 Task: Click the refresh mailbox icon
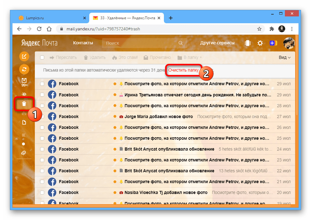pos(24,69)
